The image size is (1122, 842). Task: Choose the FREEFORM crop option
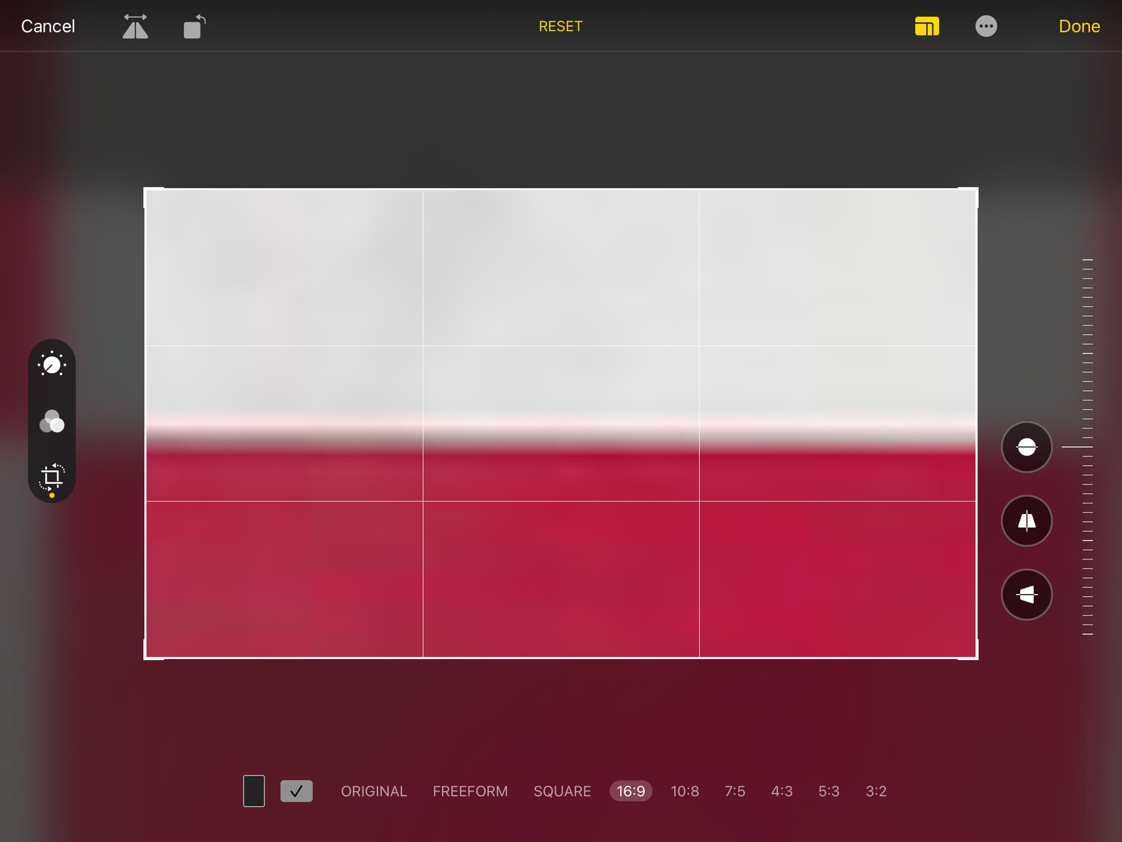pyautogui.click(x=470, y=791)
